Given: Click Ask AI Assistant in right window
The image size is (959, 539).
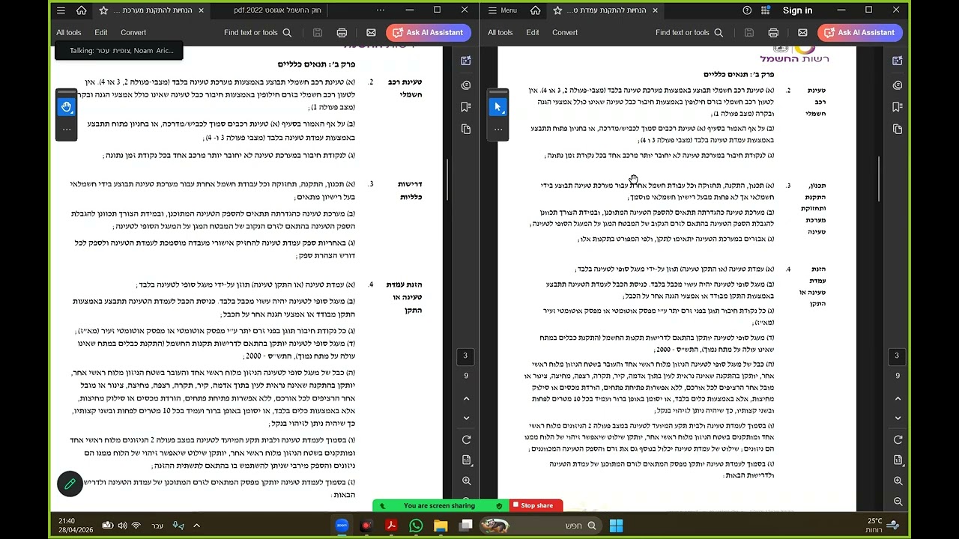Looking at the screenshot, I should click(860, 32).
